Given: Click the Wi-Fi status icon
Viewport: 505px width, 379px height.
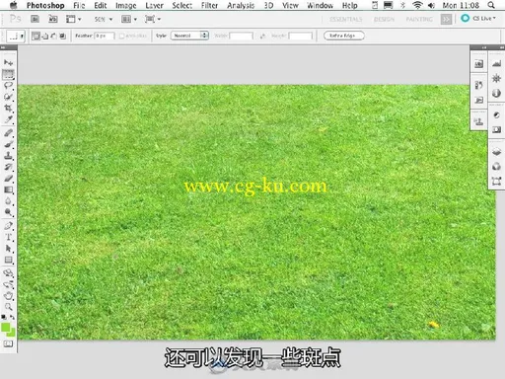Looking at the screenshot, I should click(x=417, y=5).
